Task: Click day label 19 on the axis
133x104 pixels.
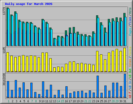Action: (x=78, y=101)
